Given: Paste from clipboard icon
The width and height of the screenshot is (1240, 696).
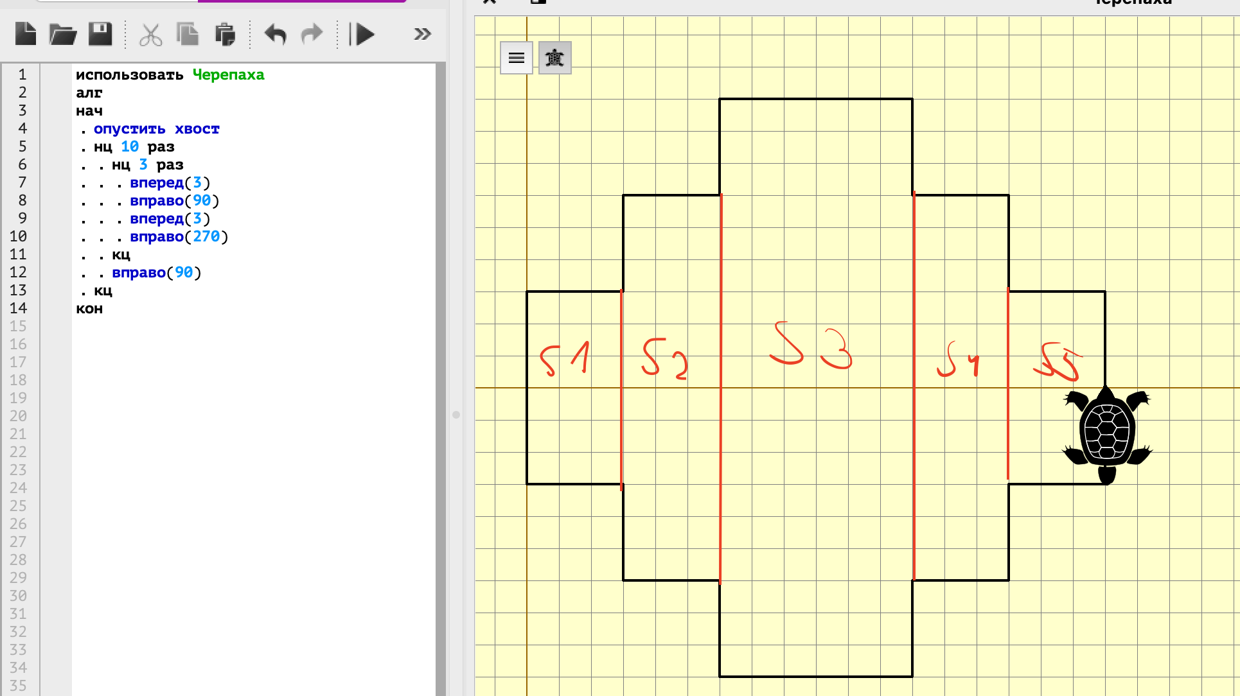Looking at the screenshot, I should [225, 35].
